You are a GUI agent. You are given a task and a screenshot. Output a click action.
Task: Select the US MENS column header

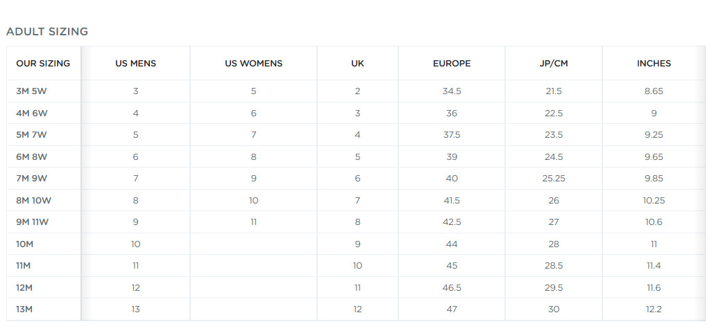[x=136, y=64]
